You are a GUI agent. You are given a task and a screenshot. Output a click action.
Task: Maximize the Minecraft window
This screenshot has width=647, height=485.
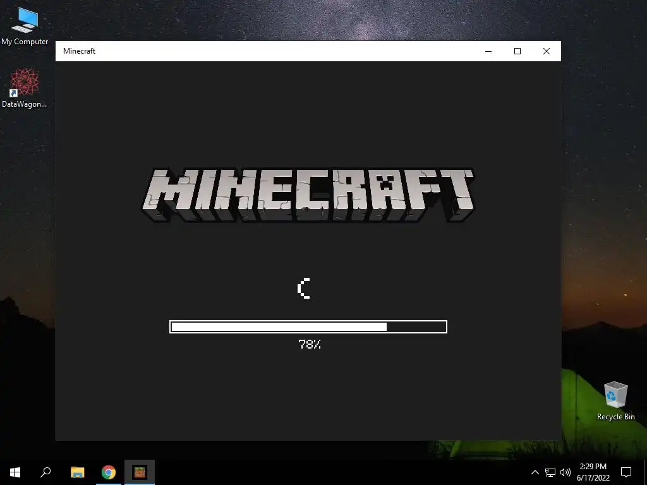517,51
